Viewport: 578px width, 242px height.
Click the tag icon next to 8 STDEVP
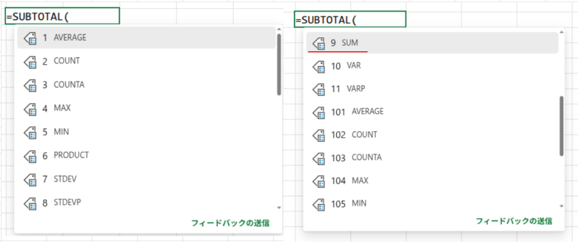(30, 203)
